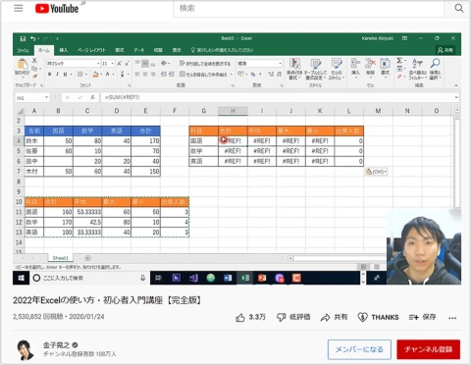Toggle middle vertical alignment button
471x365 pixels.
click(145, 64)
